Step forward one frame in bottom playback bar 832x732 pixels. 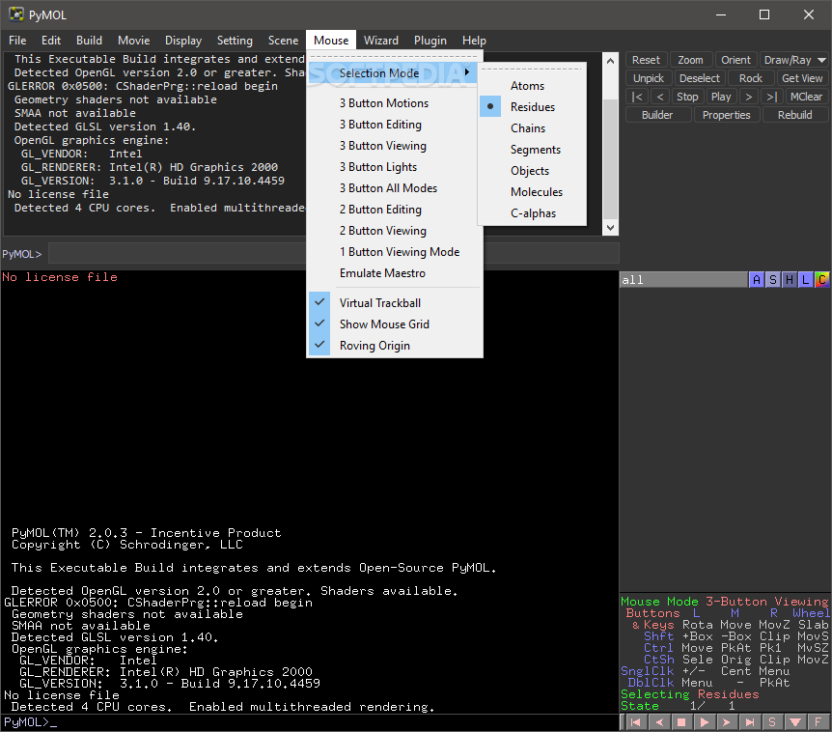point(727,722)
